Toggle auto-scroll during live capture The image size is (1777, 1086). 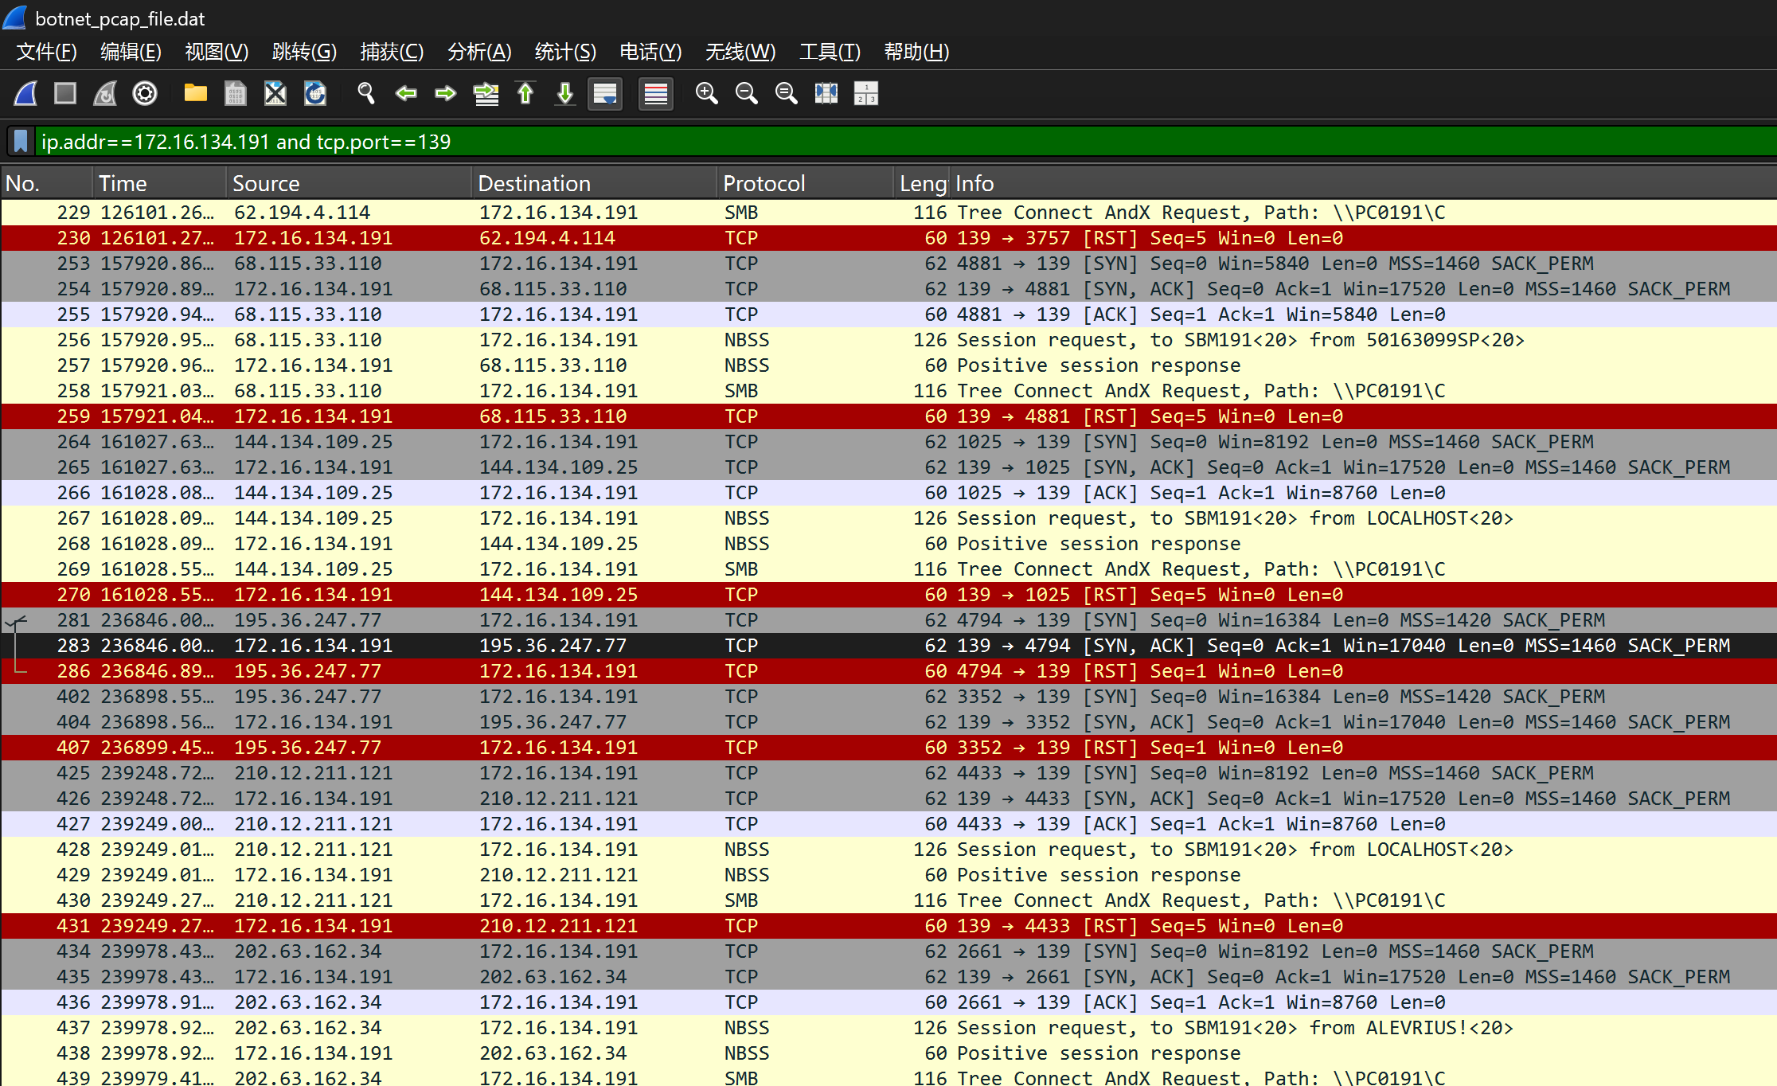click(x=605, y=94)
